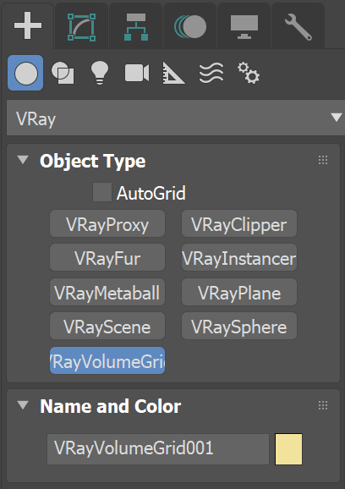345x489 pixels.
Task: Select the Lights bulb icon
Action: pyautogui.click(x=100, y=73)
